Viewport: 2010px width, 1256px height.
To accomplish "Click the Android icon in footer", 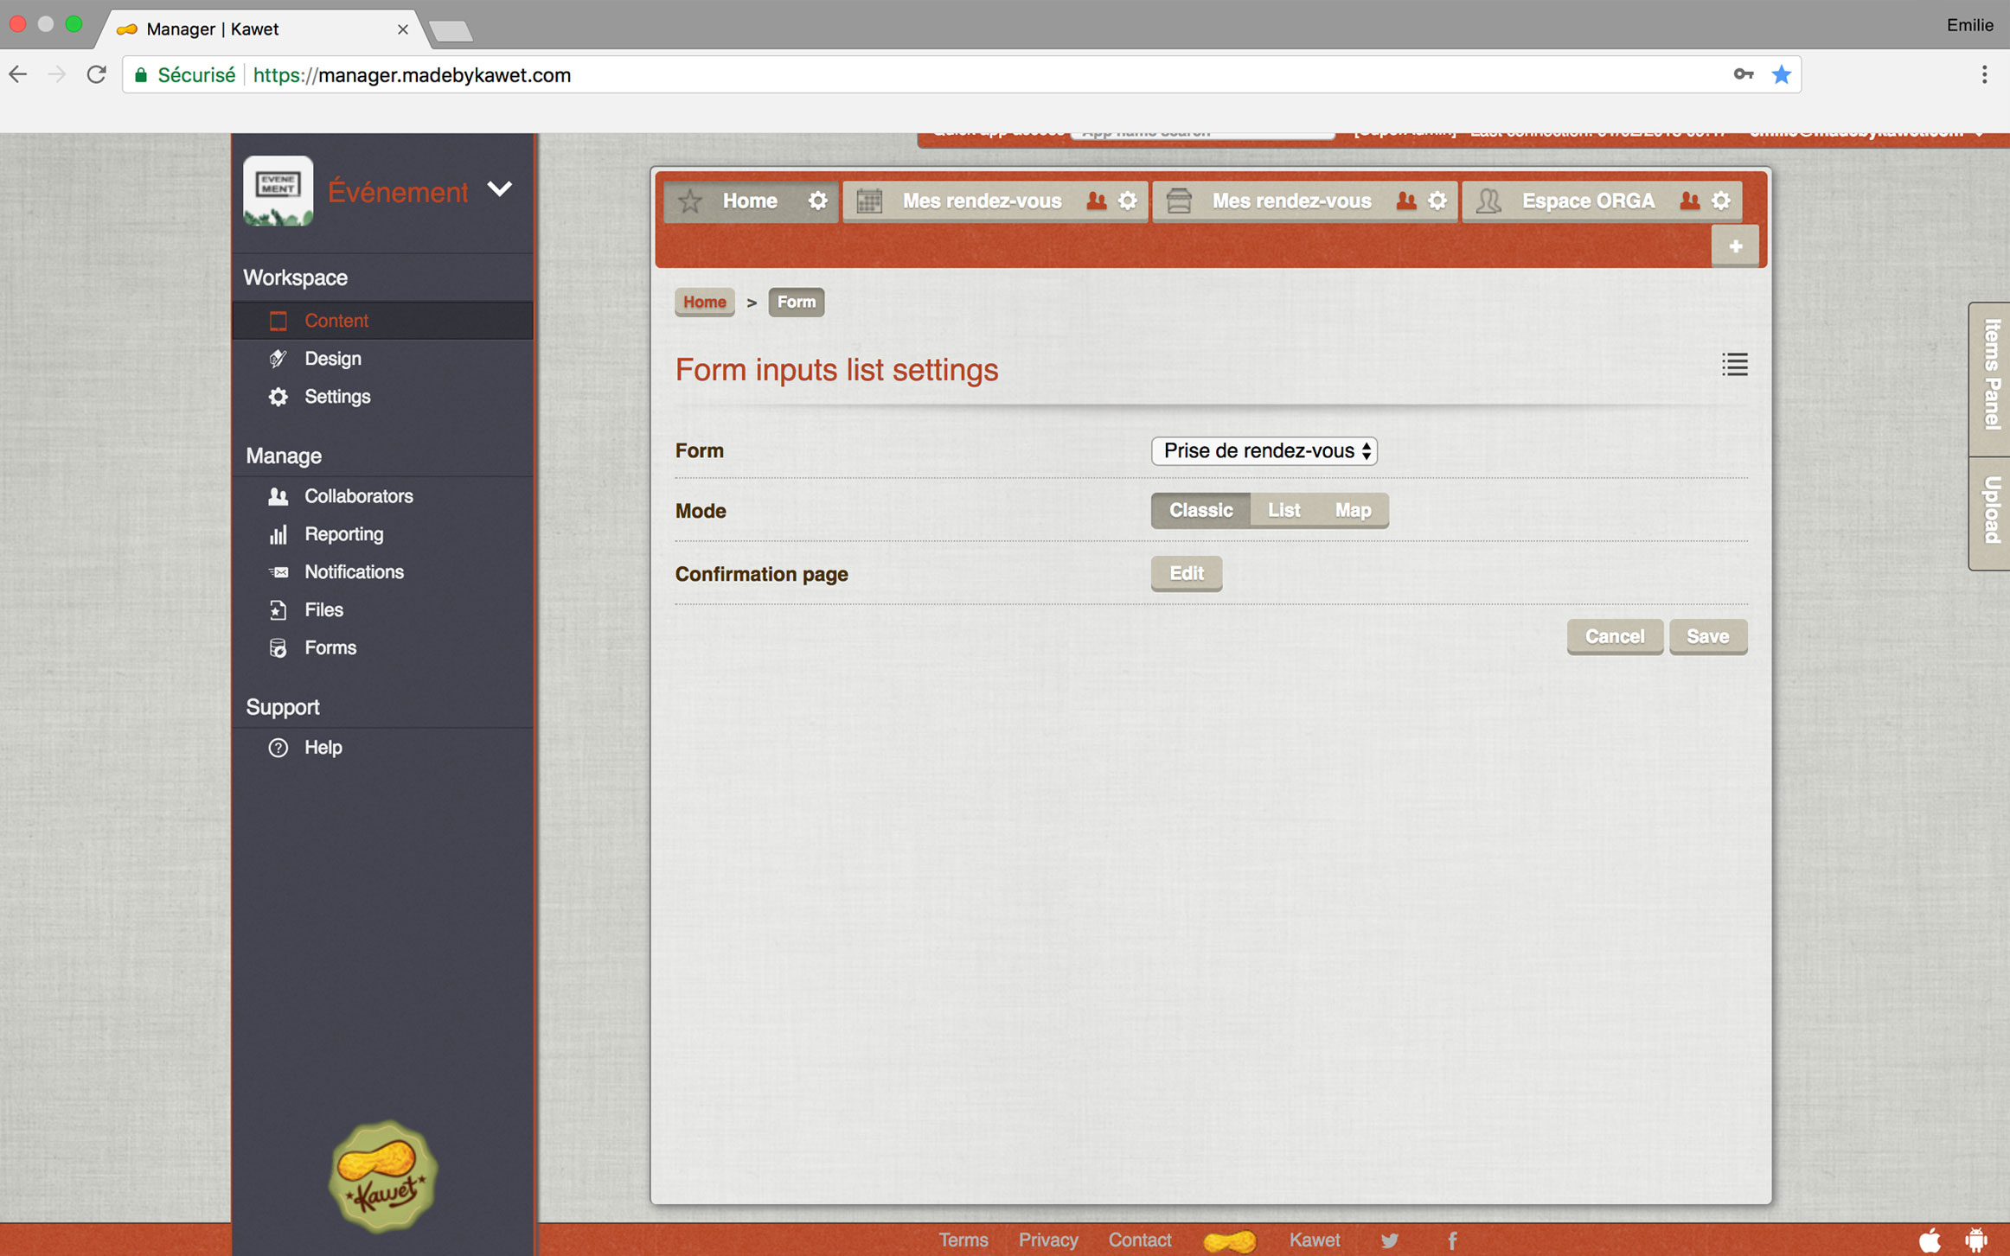I will point(1975,1240).
